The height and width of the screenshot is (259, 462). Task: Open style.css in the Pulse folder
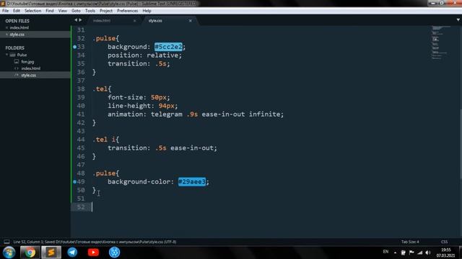pos(29,75)
